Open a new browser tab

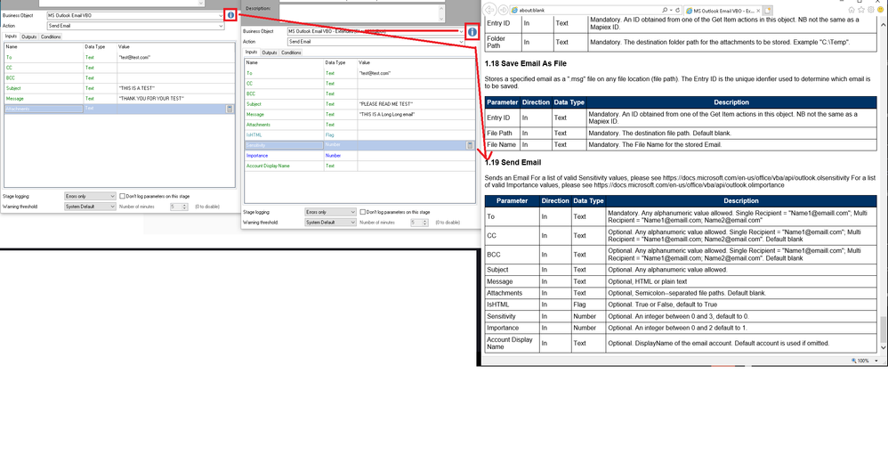767,11
